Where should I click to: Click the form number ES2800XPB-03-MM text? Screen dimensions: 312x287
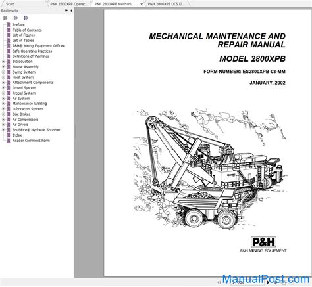tap(264, 72)
